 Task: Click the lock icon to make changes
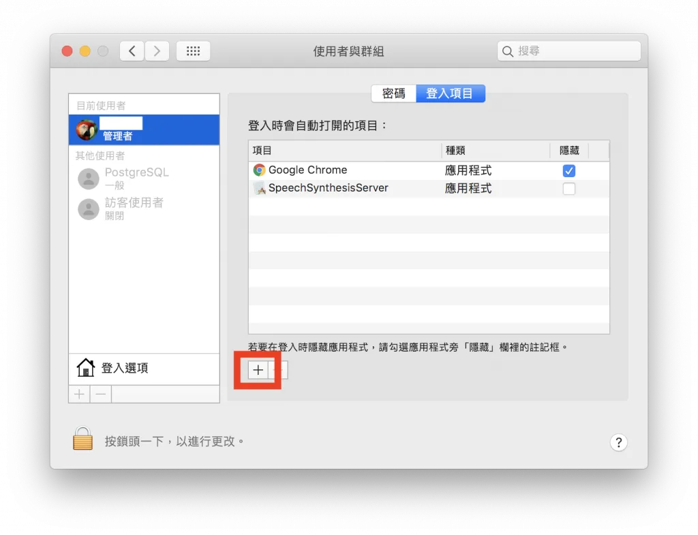pyautogui.click(x=82, y=439)
